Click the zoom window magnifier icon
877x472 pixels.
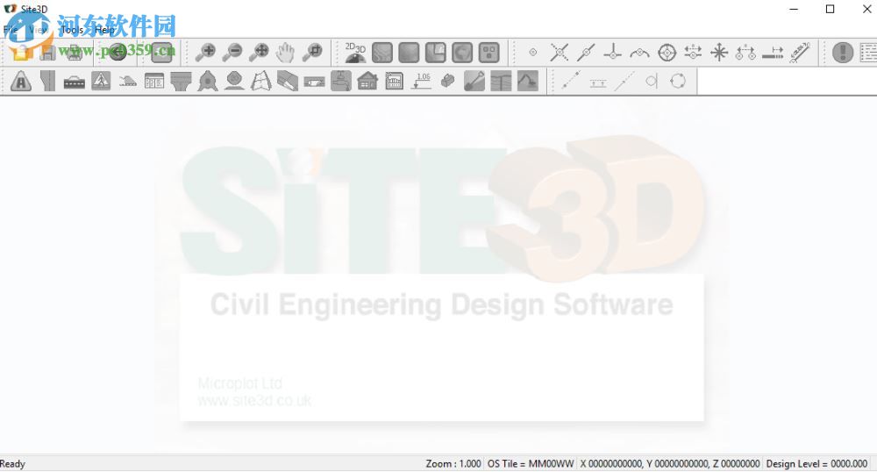pyautogui.click(x=312, y=53)
